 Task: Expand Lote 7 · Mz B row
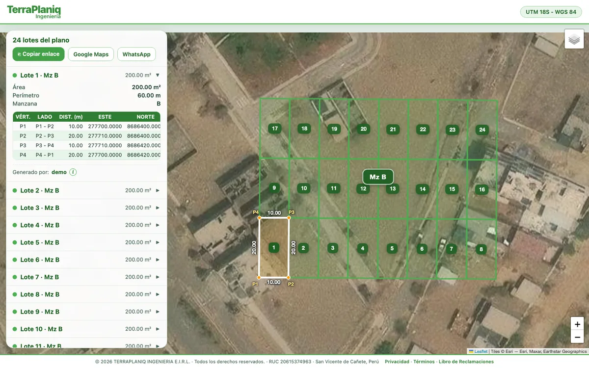tap(86, 277)
